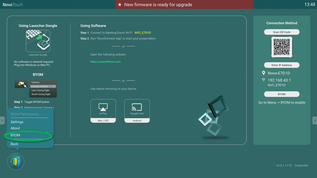Click the Wi-Fi signal icon near the IP address

pyautogui.click(x=263, y=80)
